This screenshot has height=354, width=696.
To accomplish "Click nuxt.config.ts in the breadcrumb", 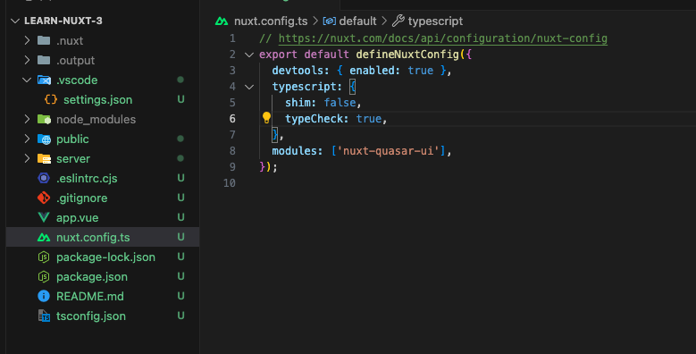I will (x=271, y=21).
